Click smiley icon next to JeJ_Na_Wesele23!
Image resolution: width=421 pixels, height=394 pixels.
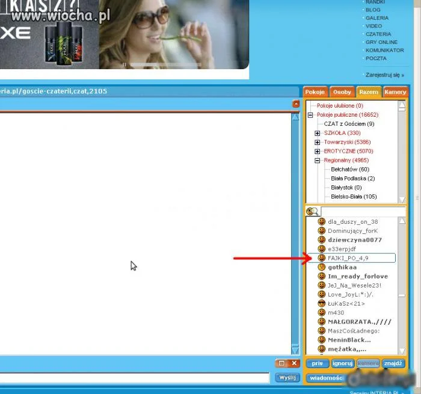321,286
